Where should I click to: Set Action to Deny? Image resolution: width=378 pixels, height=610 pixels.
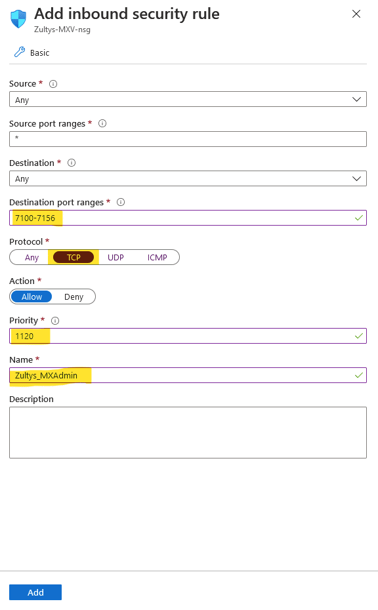[74, 297]
